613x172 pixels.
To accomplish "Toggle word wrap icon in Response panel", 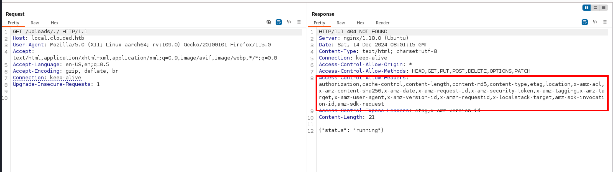I will coord(585,22).
